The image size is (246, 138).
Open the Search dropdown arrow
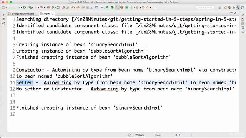tap(75, 7)
